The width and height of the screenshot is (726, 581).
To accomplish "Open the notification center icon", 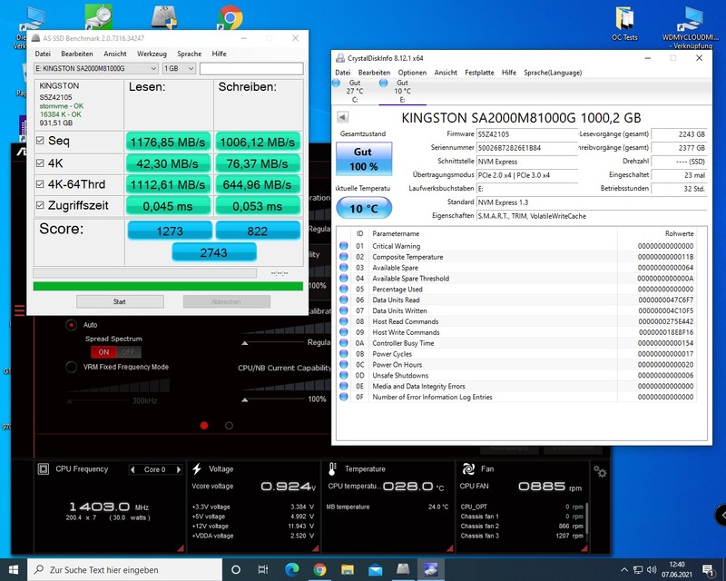I will [708, 569].
